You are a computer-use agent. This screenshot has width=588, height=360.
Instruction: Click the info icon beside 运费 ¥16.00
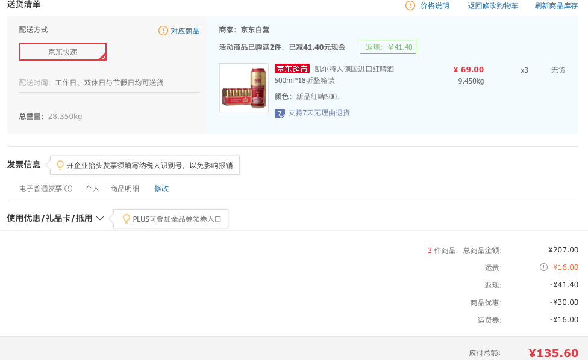[x=543, y=267]
